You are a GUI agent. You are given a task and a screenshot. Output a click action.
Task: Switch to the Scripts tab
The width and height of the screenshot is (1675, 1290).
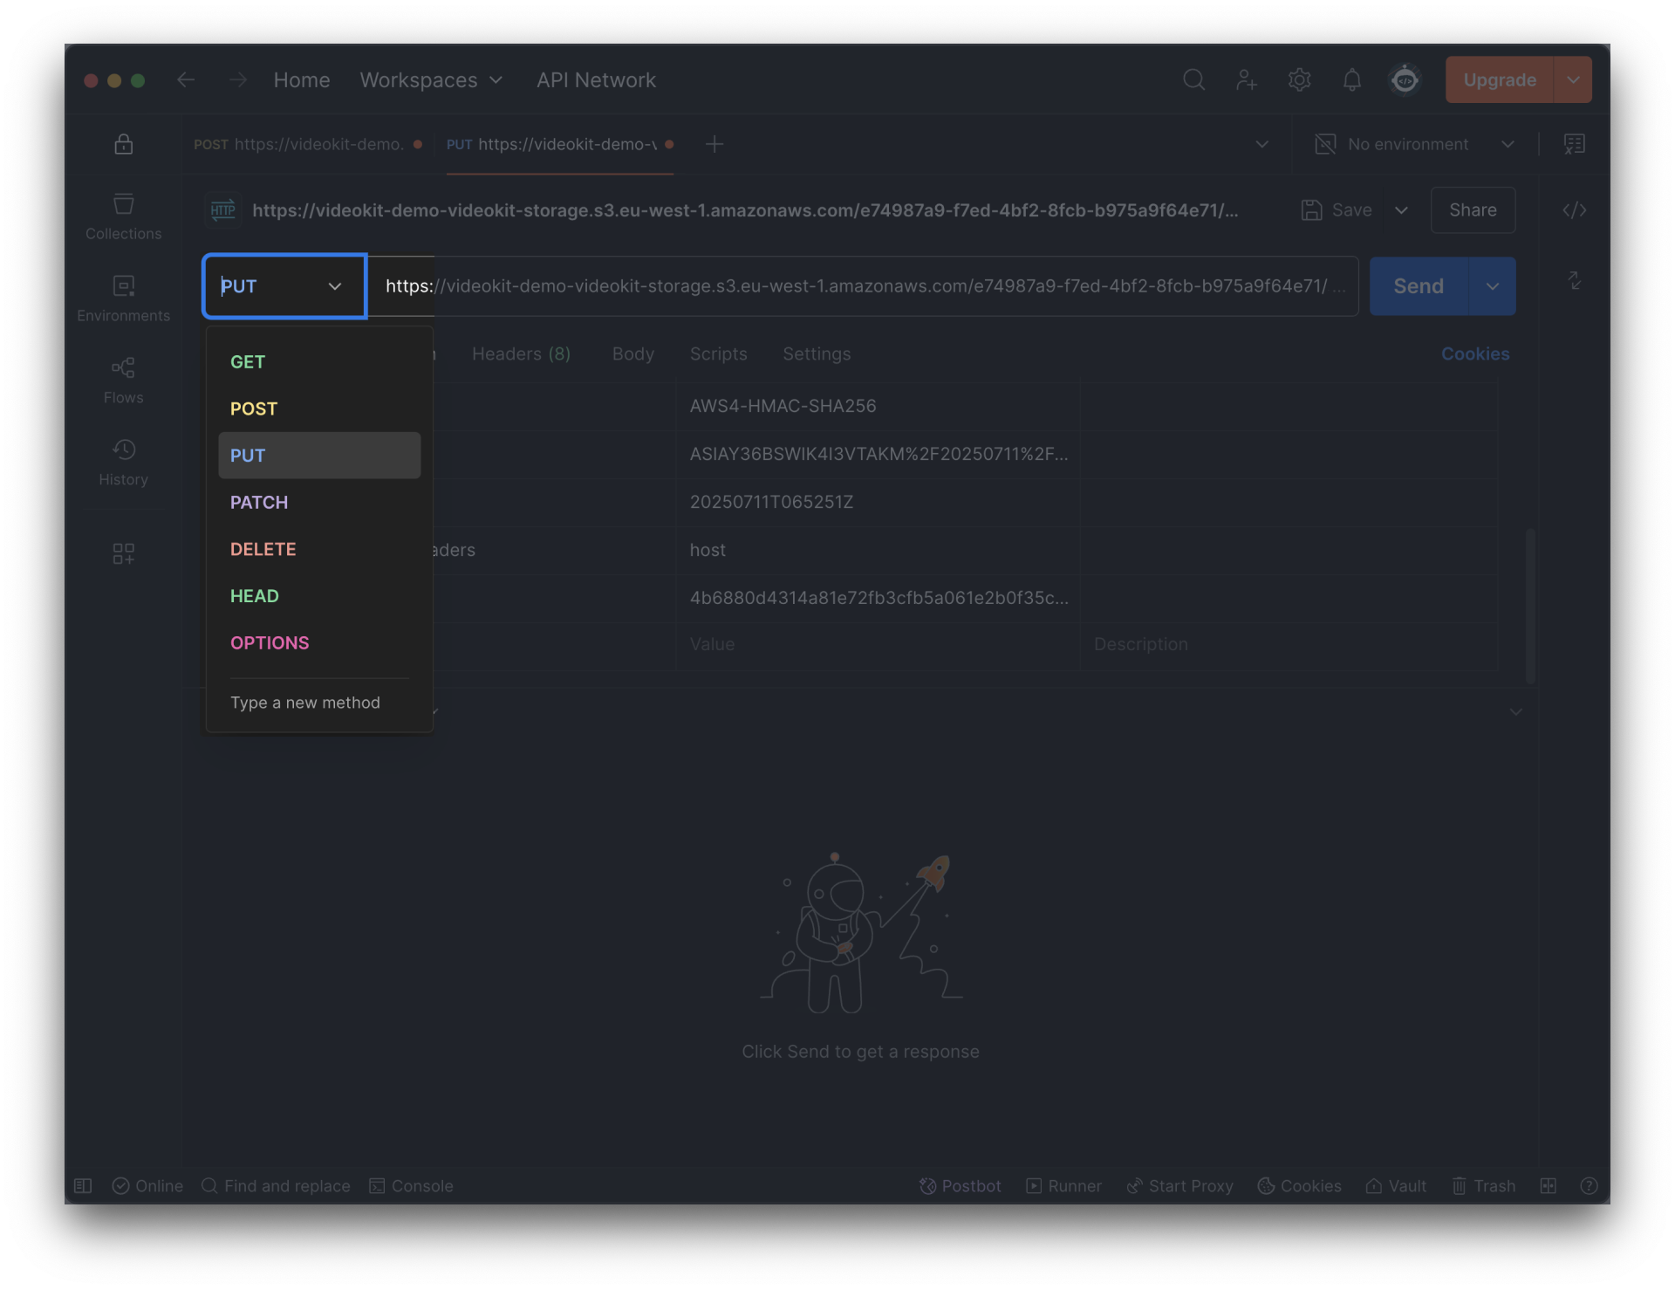pyautogui.click(x=718, y=353)
